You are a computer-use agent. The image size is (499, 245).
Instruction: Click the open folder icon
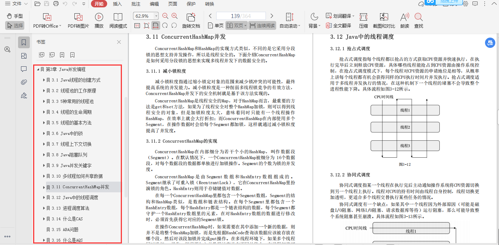pyautogui.click(x=37, y=4)
